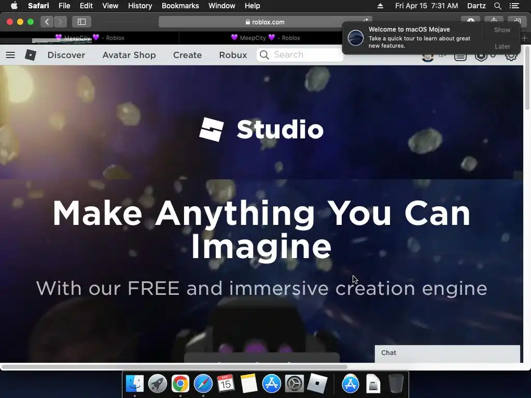Open the Robux shield balance icon
This screenshot has height=398, width=531.
(x=481, y=57)
